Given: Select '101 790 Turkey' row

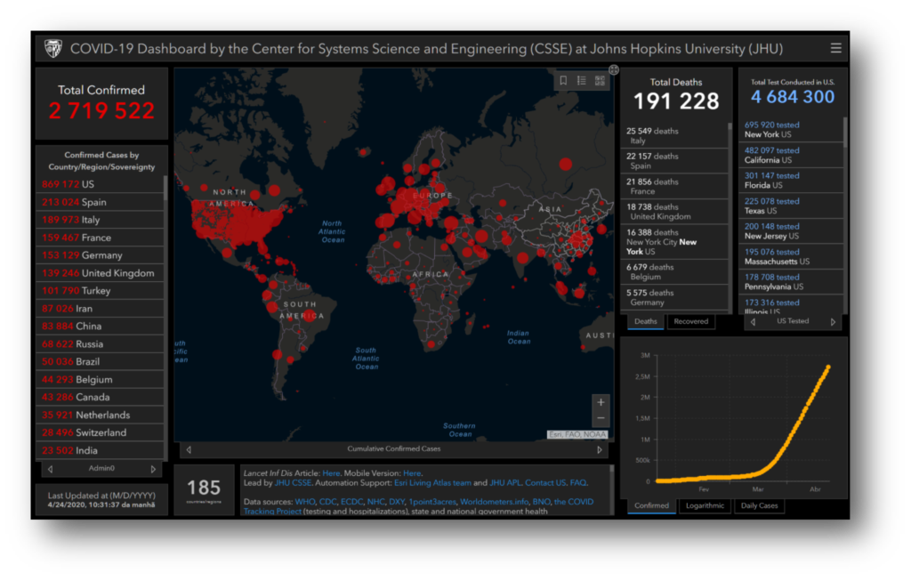Looking at the screenshot, I should (x=100, y=291).
